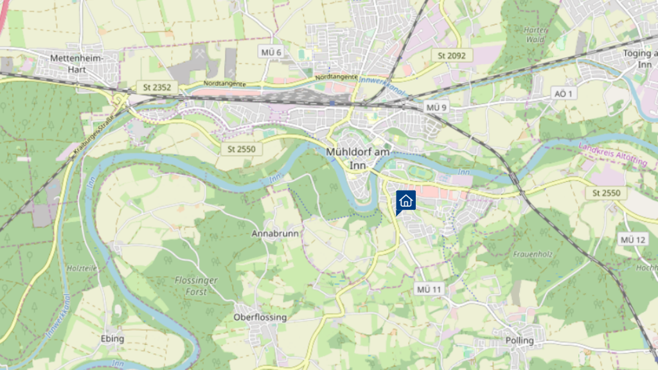The image size is (658, 370).
Task: Select the Oberflossing village label
Action: (x=260, y=317)
